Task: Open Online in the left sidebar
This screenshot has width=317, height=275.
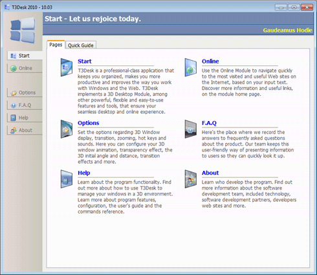Action: 25,68
